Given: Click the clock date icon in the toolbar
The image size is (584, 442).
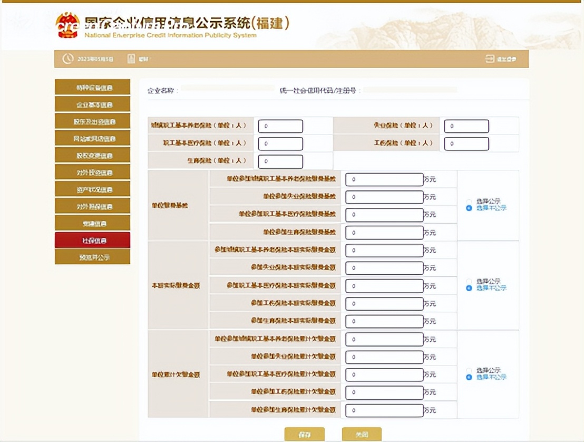Looking at the screenshot, I should [67, 59].
